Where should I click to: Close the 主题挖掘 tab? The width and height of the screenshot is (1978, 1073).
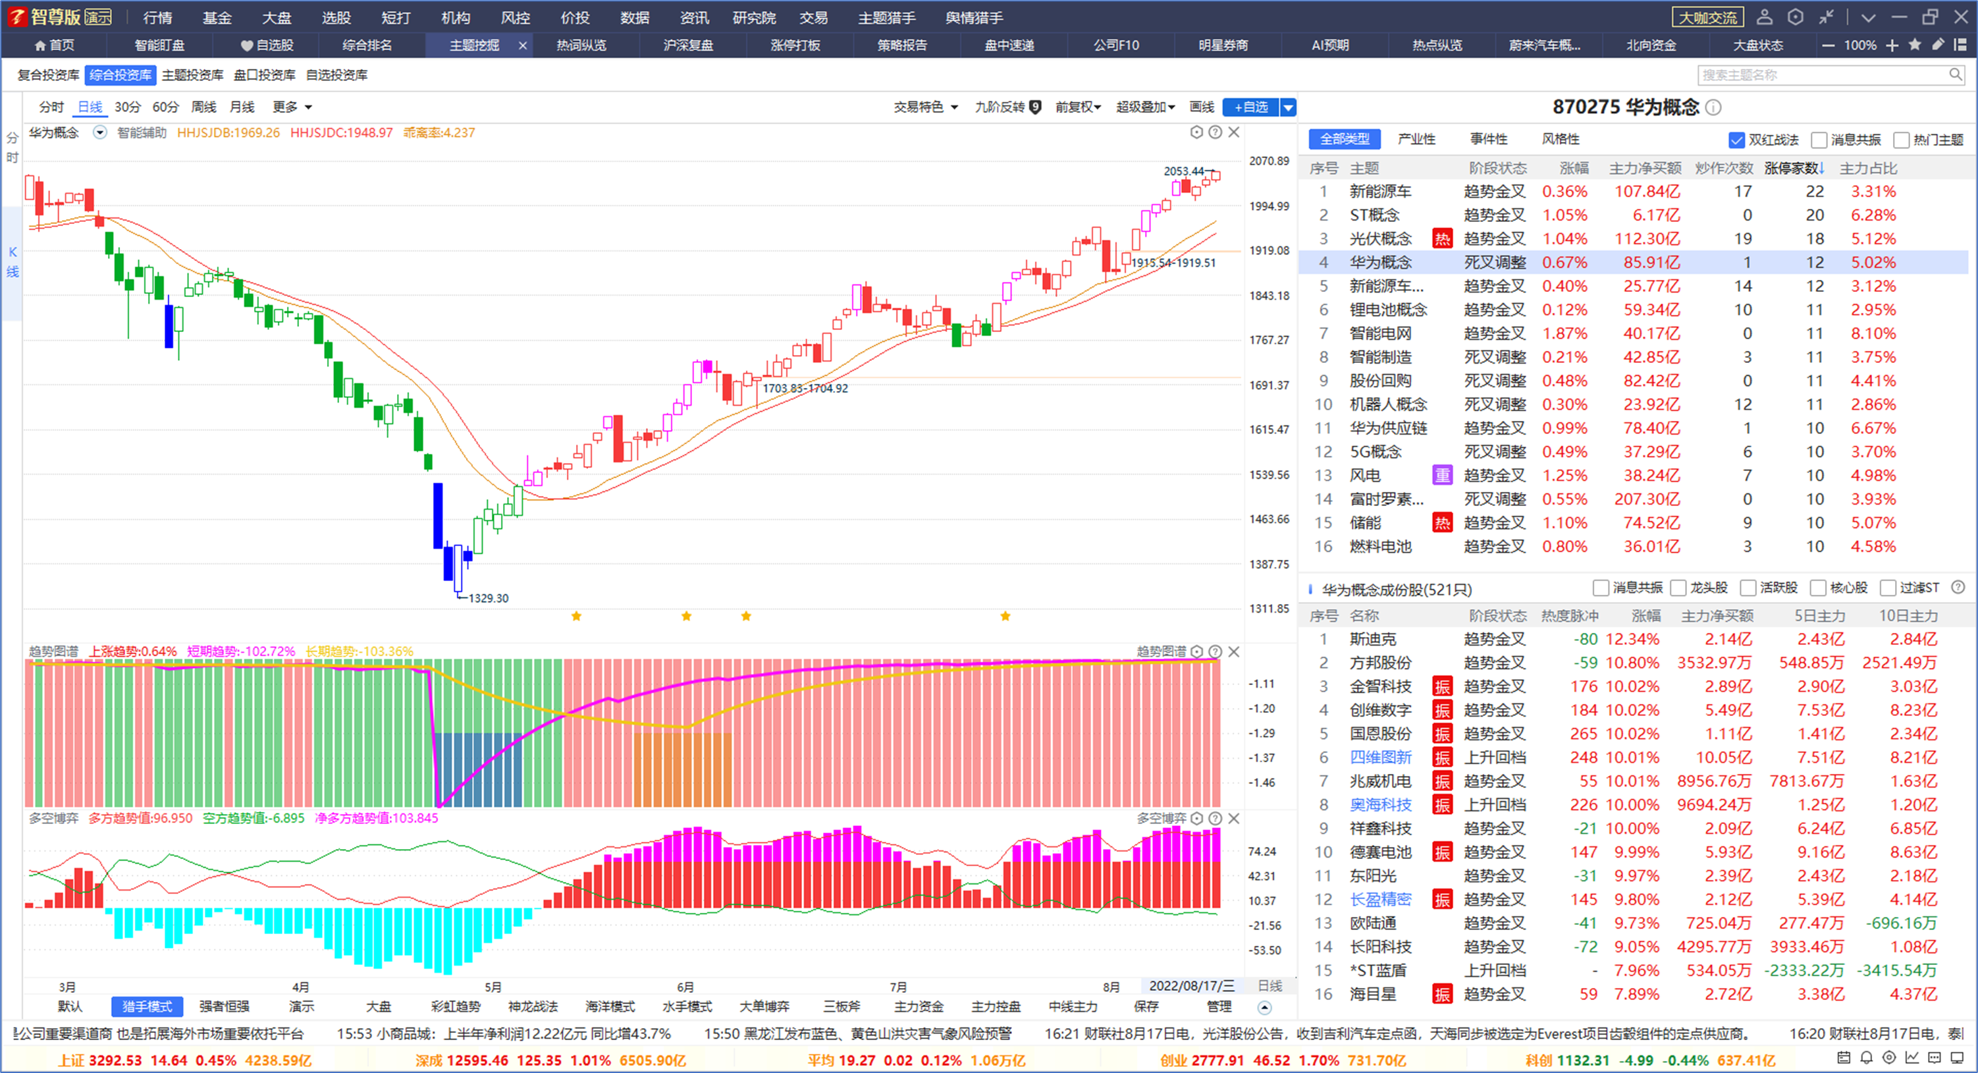click(523, 45)
